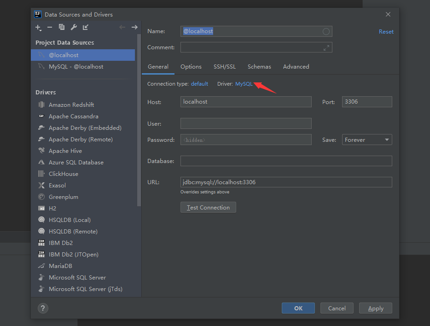This screenshot has height=326, width=430.
Task: Select the MariaDB driver
Action: point(84,266)
